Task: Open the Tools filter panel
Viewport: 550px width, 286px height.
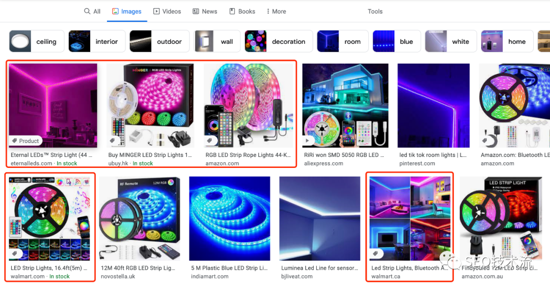Action: click(375, 11)
